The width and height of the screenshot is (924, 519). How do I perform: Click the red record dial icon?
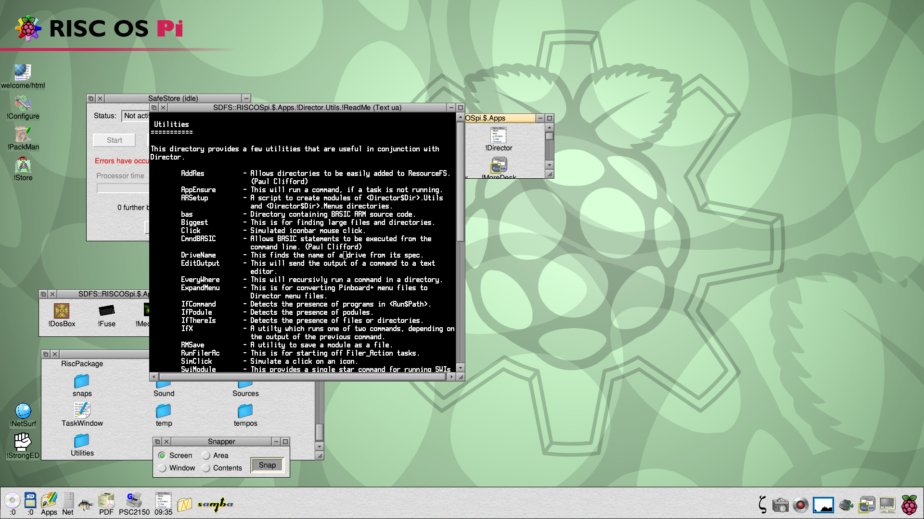click(x=801, y=505)
